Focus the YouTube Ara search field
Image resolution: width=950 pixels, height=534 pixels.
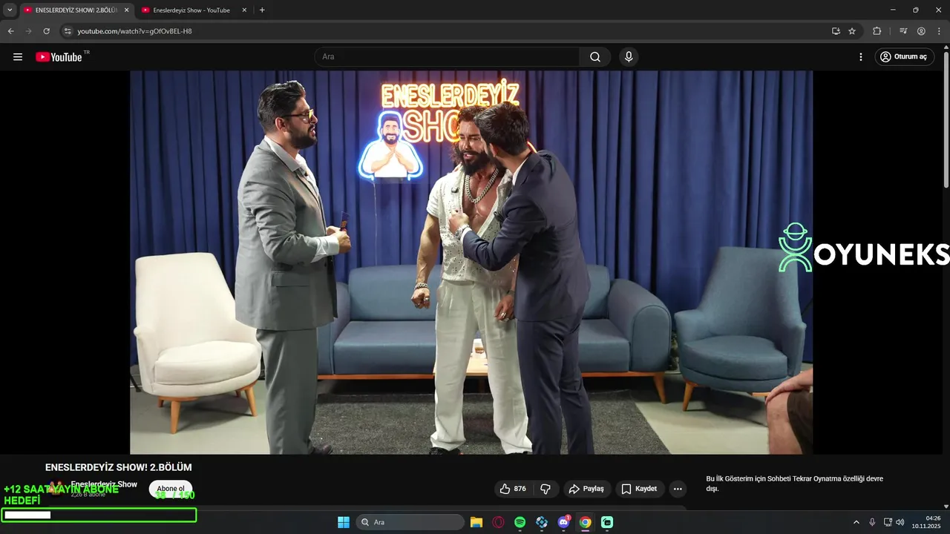point(448,57)
